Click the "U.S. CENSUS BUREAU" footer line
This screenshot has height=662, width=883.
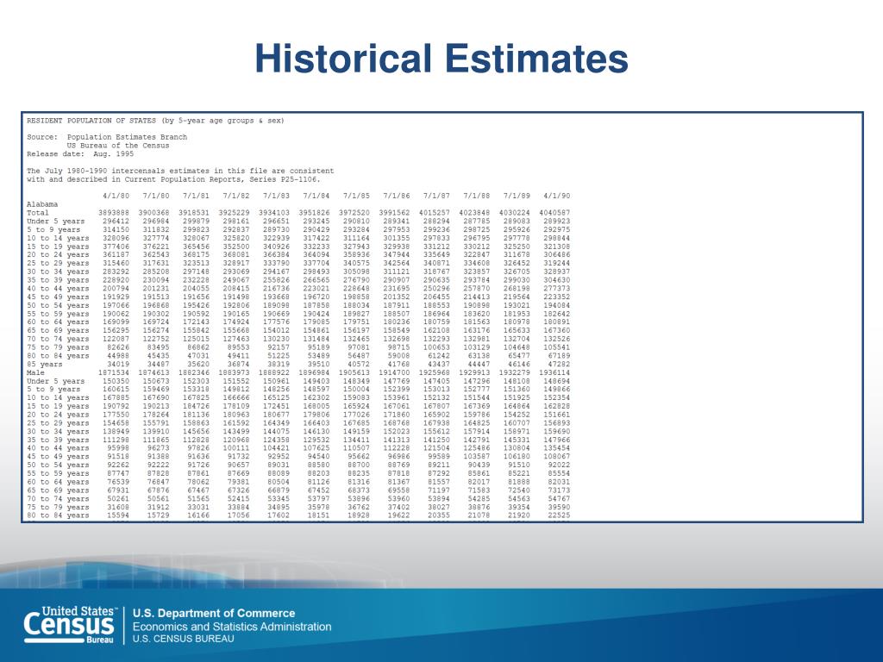point(183,639)
